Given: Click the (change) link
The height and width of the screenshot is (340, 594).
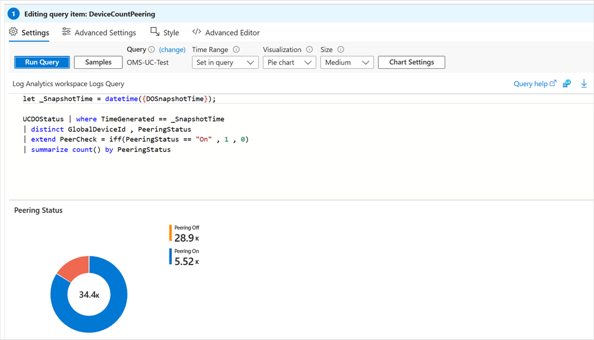Looking at the screenshot, I should point(172,49).
